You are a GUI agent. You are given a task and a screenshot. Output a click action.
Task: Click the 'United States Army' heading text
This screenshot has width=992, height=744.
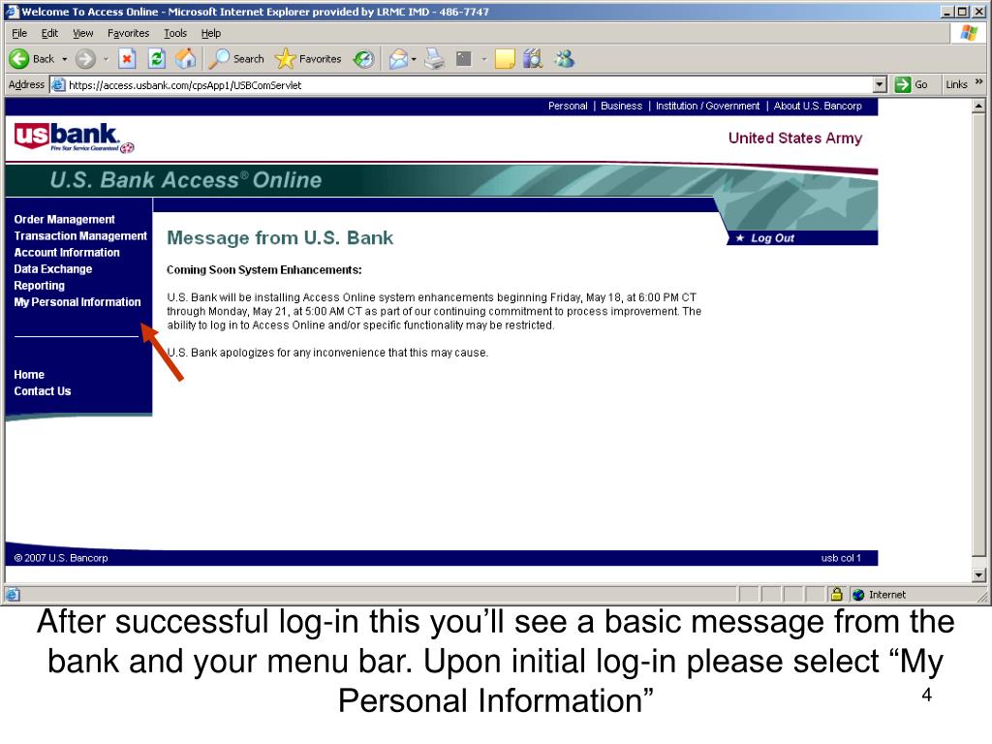[795, 138]
